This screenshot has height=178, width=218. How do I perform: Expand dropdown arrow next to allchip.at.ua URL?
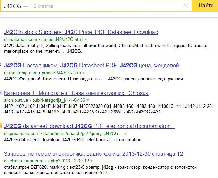click(87, 100)
